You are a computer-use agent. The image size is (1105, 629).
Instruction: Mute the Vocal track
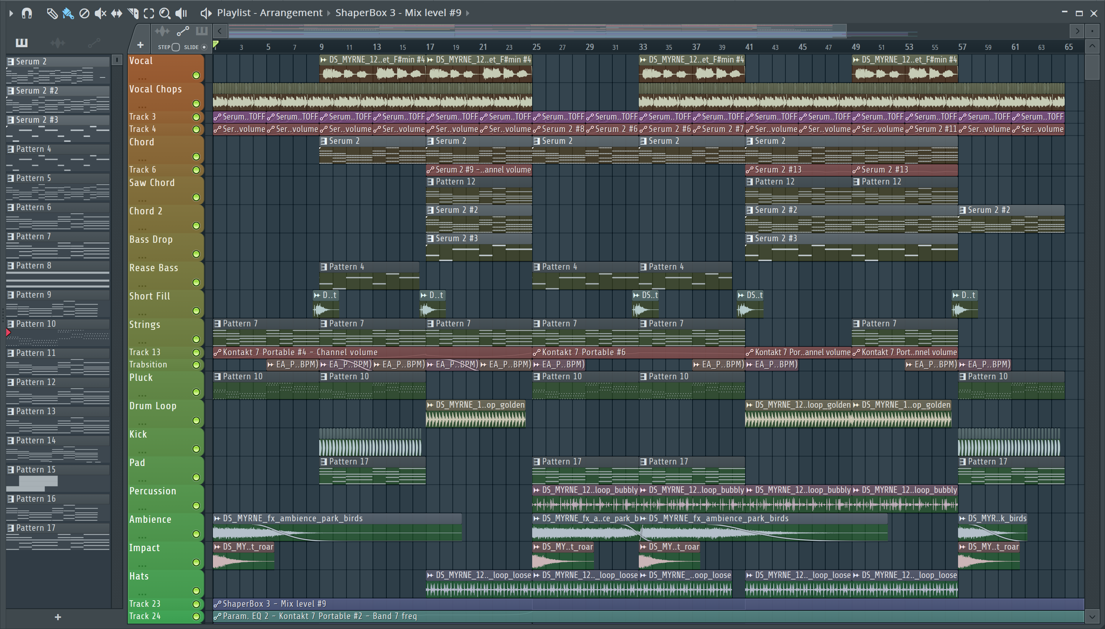[196, 76]
